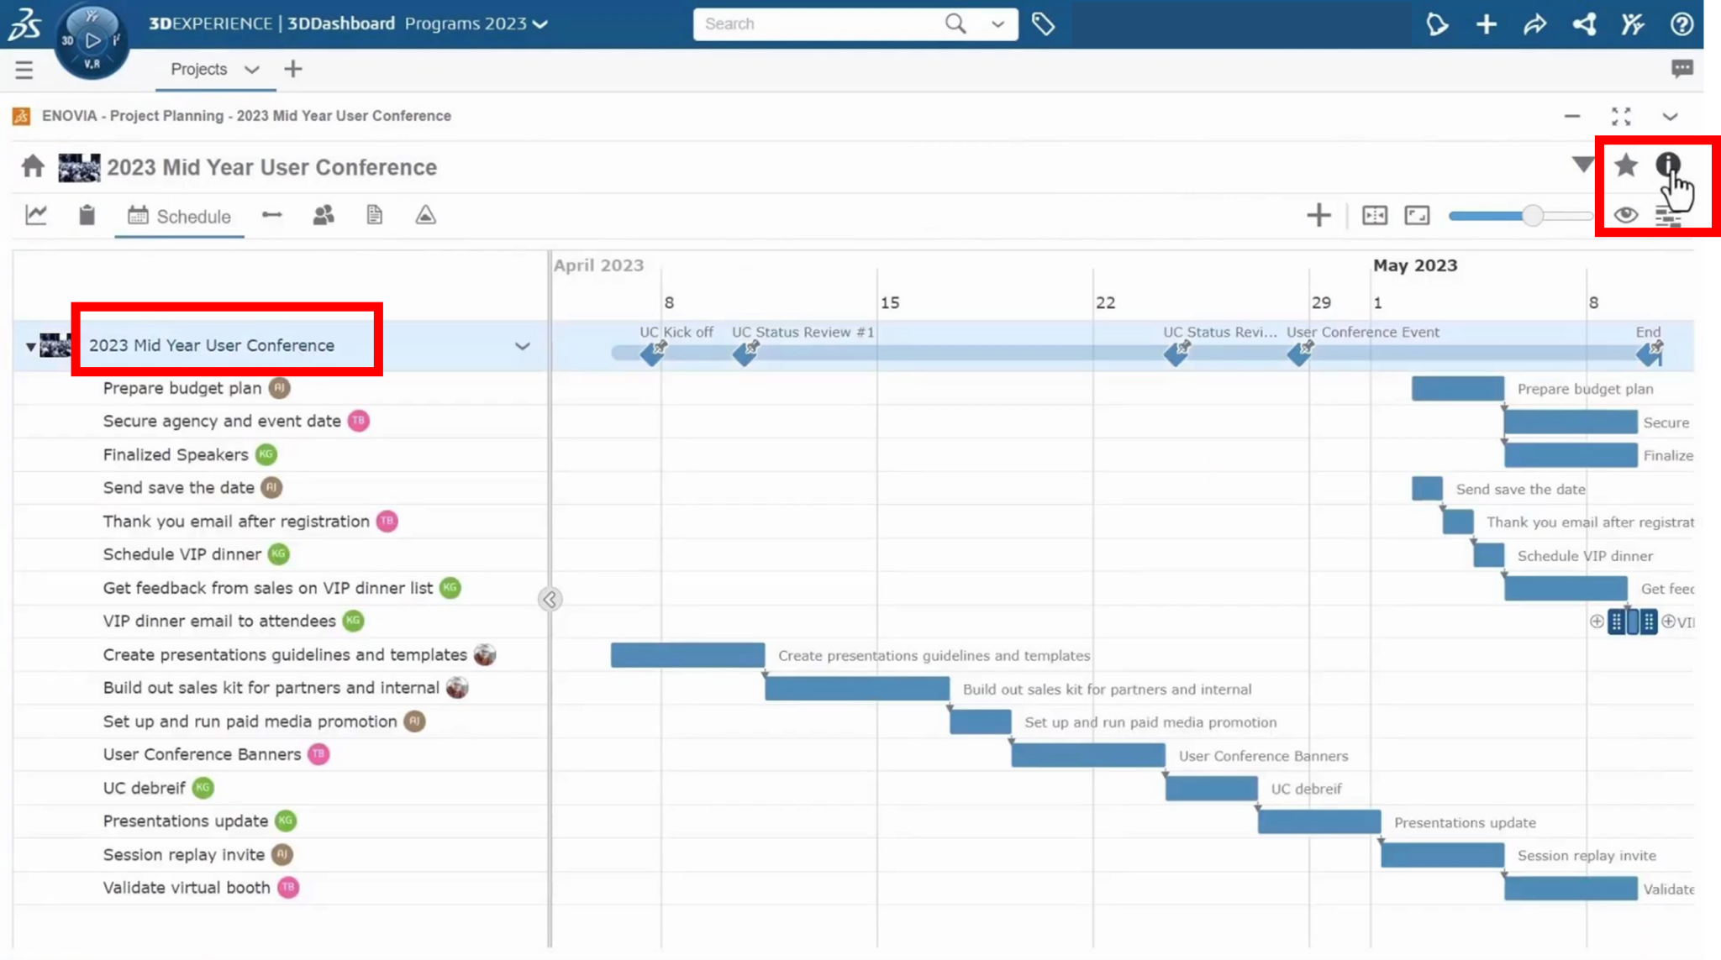
Task: Toggle favorite star for the conference project
Action: tap(1624, 165)
